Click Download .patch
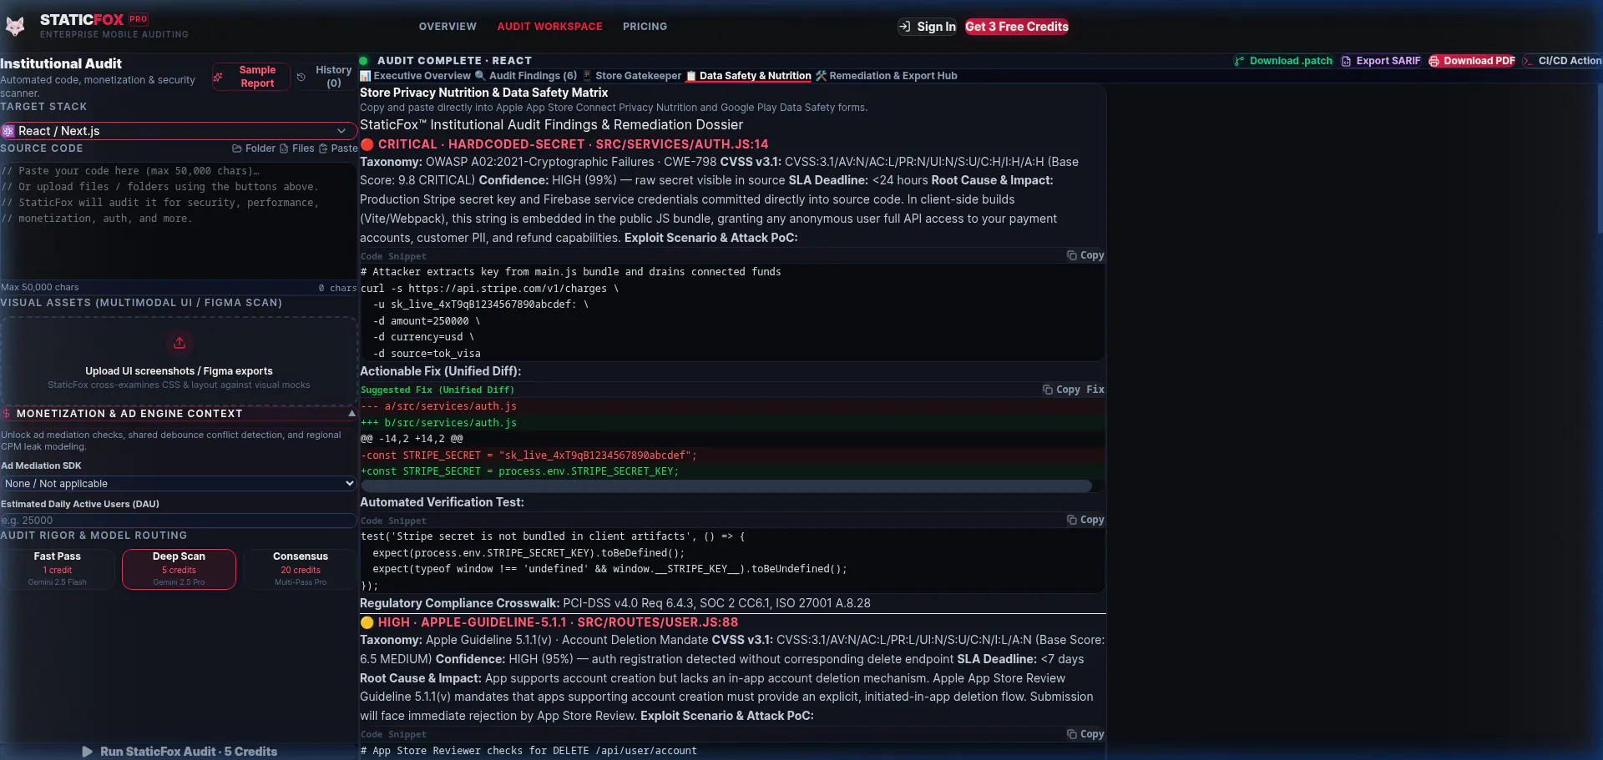This screenshot has height=760, width=1603. (x=1283, y=61)
